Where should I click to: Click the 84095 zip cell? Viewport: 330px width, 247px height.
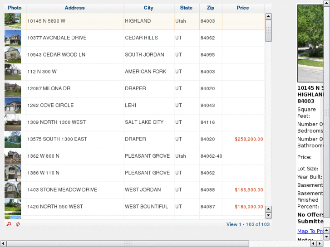pos(211,55)
